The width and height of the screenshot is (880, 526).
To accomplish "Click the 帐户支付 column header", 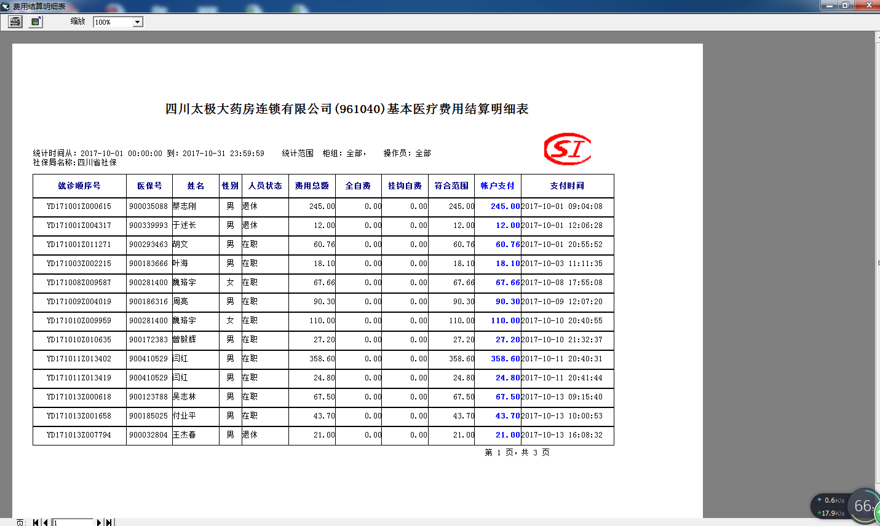I will 497,186.
